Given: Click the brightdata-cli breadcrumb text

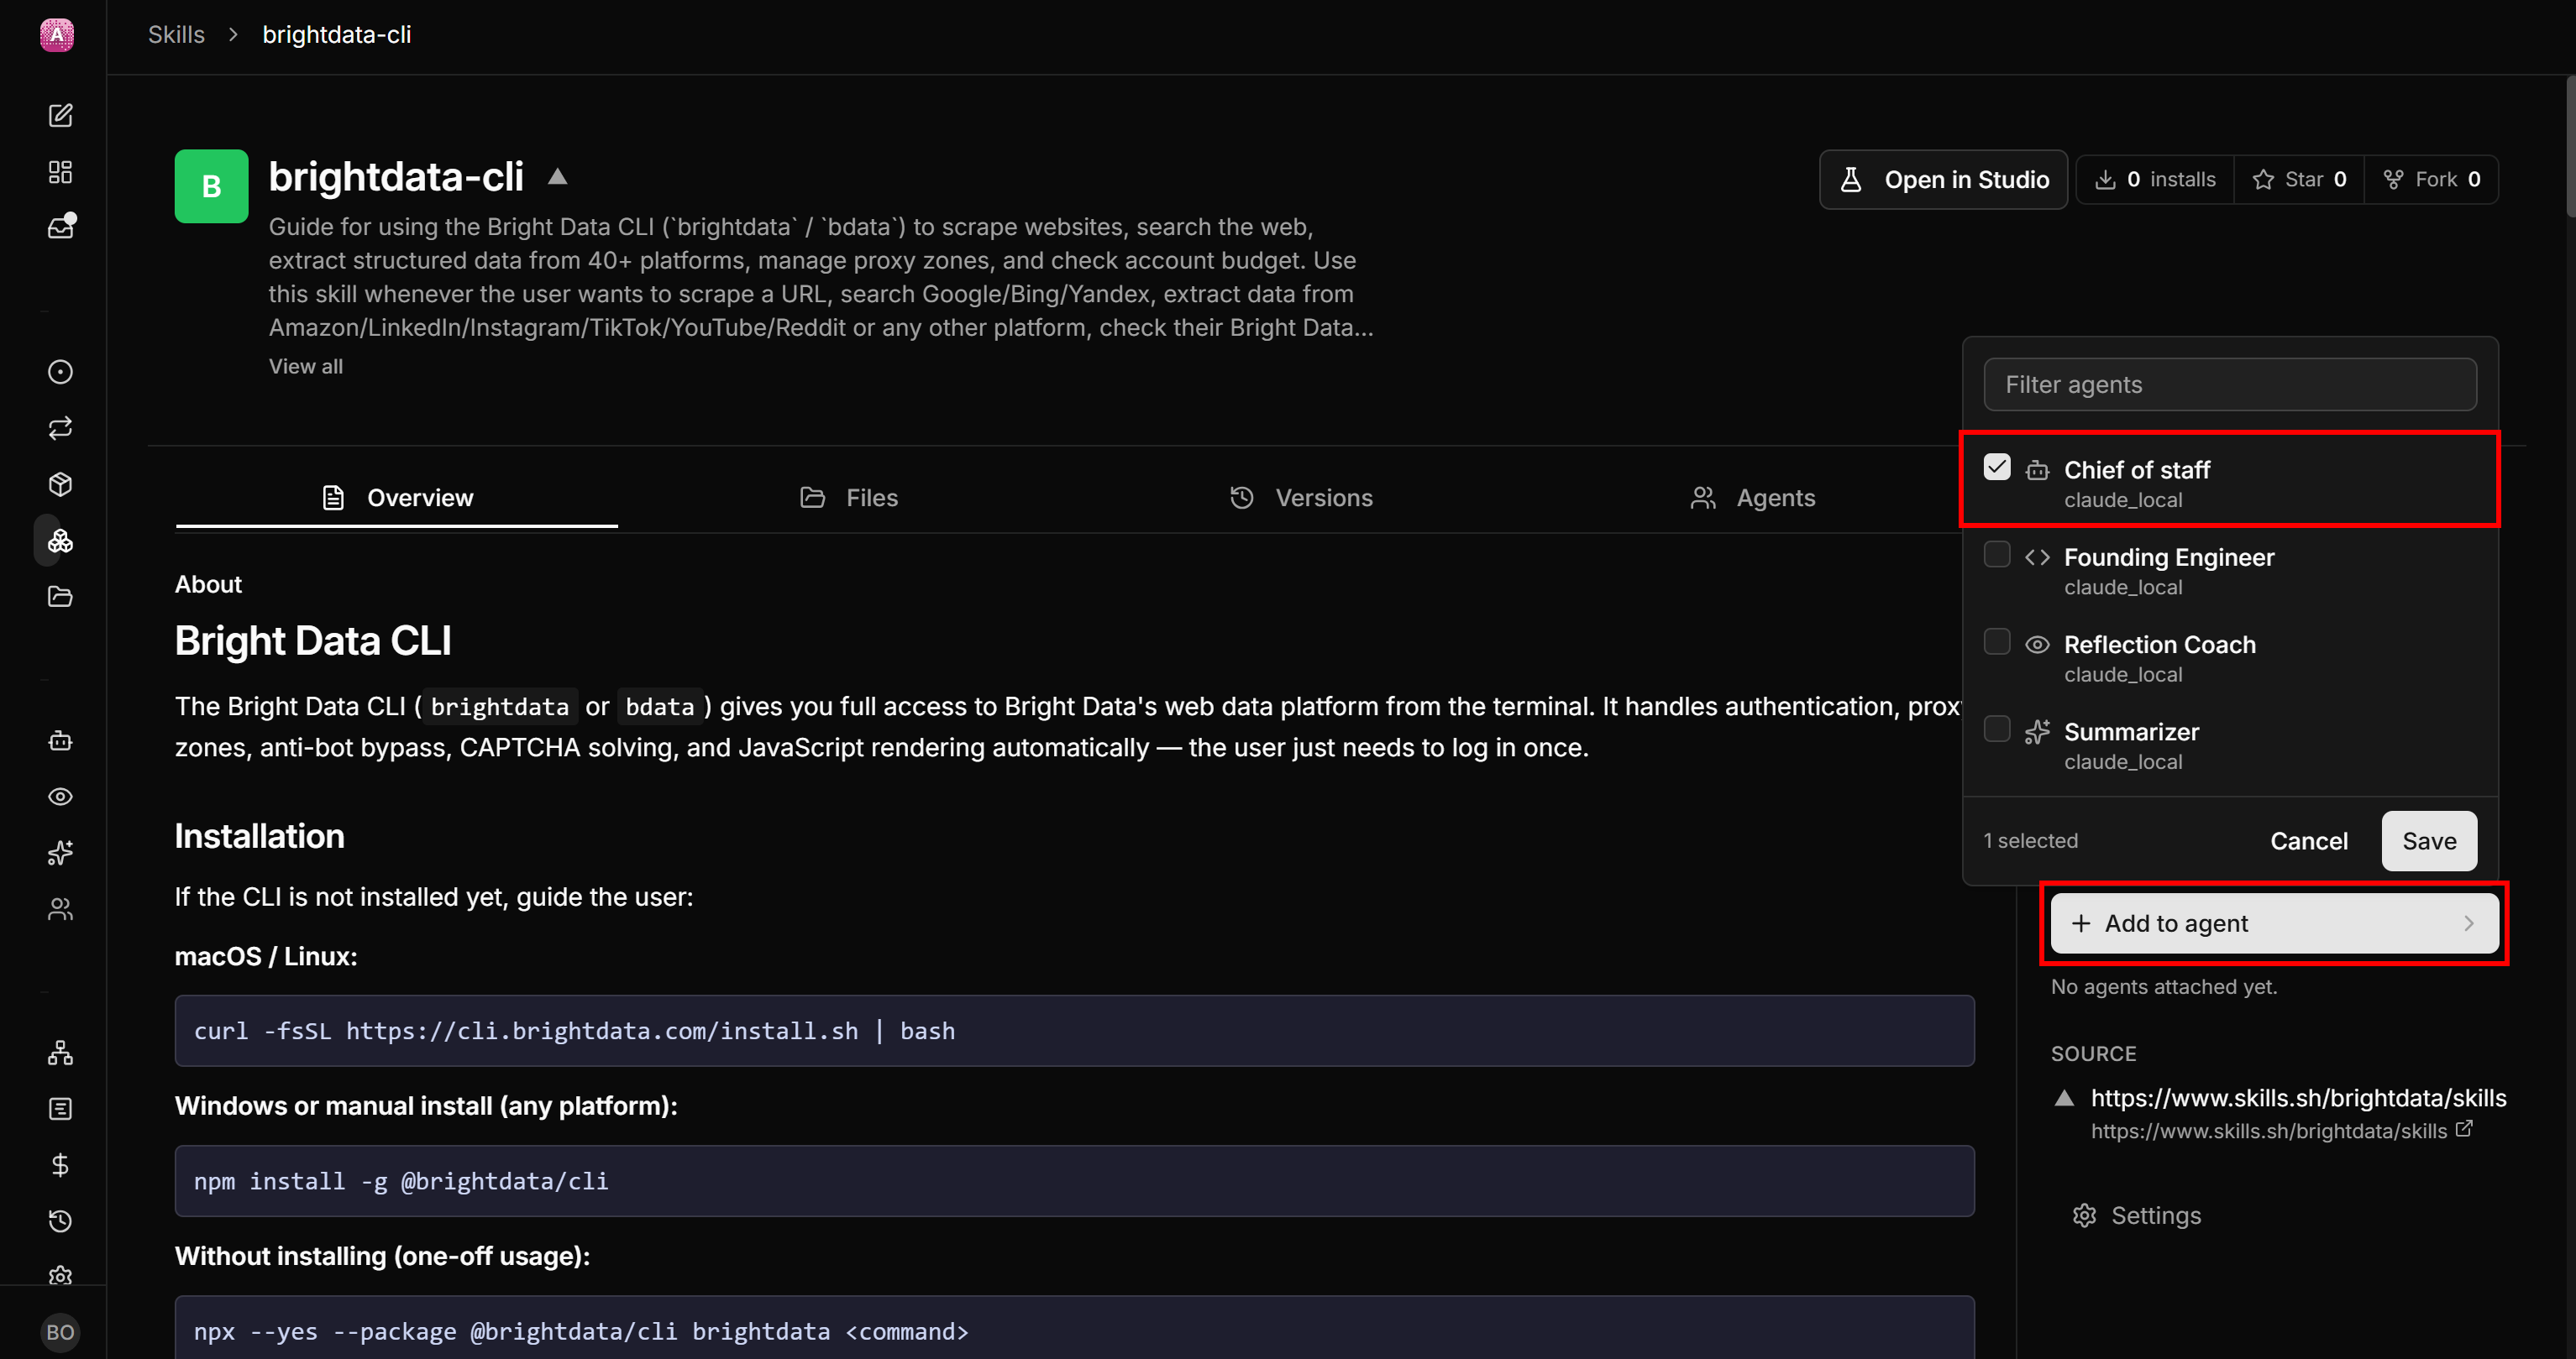Looking at the screenshot, I should coord(337,35).
